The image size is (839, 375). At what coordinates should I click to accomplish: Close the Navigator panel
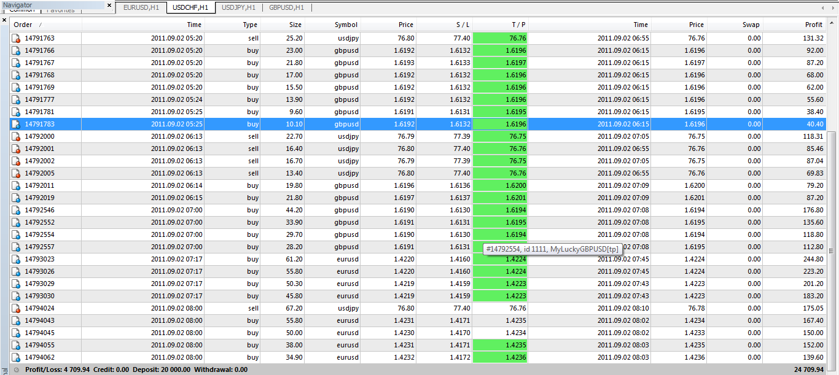tap(109, 6)
